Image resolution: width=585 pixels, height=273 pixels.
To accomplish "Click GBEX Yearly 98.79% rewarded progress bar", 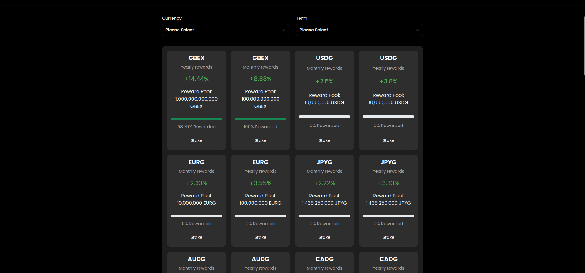I will click(197, 119).
